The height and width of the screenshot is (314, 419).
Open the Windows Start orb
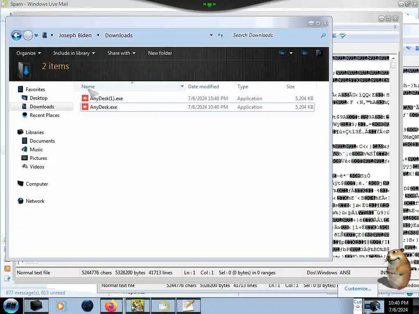(x=11, y=306)
